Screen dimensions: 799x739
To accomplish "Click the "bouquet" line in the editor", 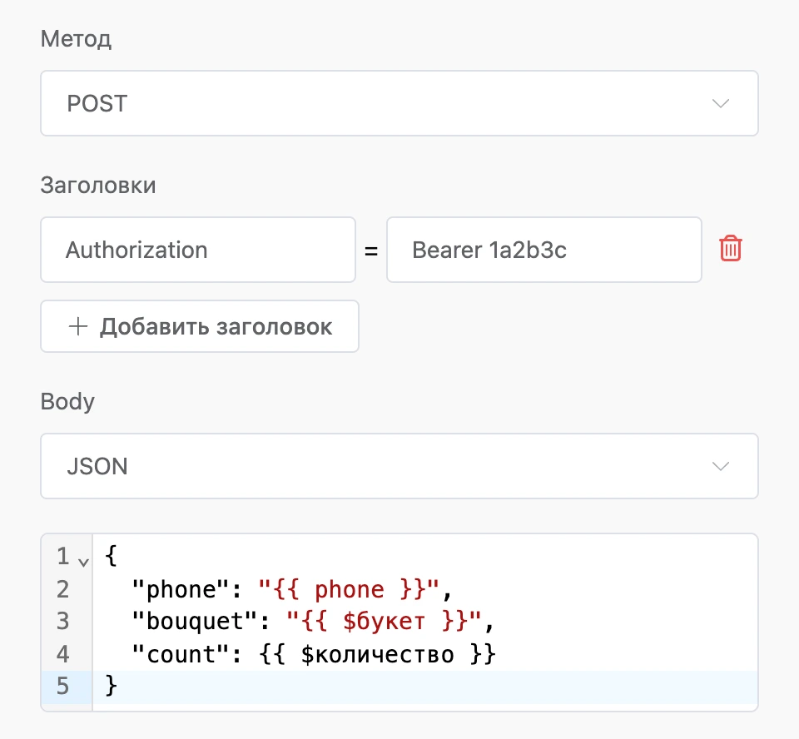I will coord(313,622).
